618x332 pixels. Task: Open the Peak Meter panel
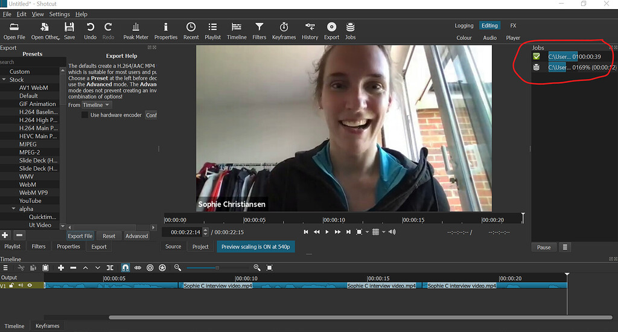click(x=136, y=31)
